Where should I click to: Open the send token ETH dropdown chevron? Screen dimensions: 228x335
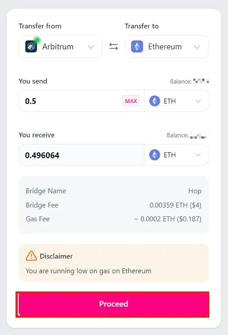click(198, 101)
